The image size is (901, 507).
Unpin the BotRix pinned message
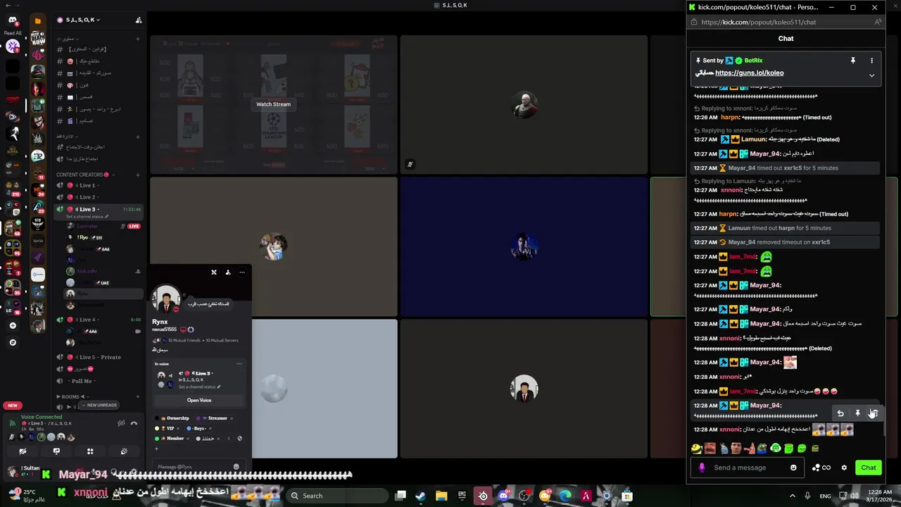[853, 61]
